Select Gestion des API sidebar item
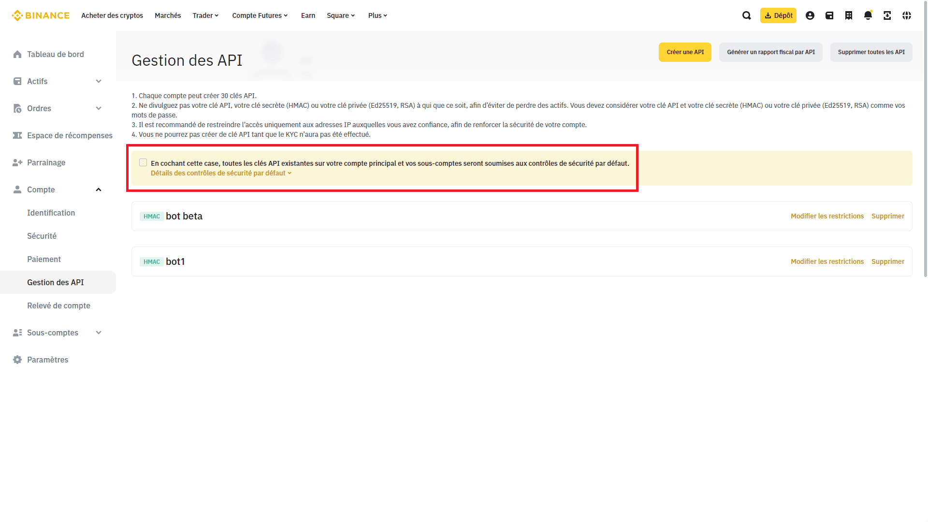 click(58, 282)
